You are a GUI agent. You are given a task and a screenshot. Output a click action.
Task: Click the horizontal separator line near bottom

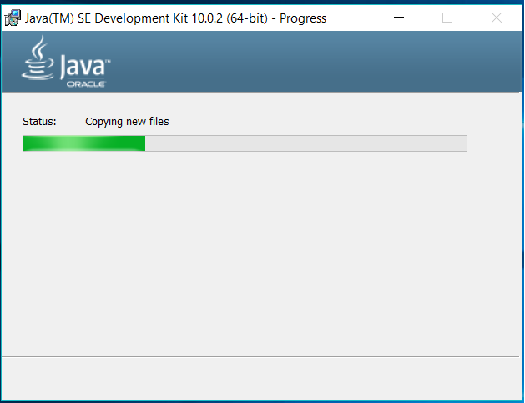click(260, 357)
